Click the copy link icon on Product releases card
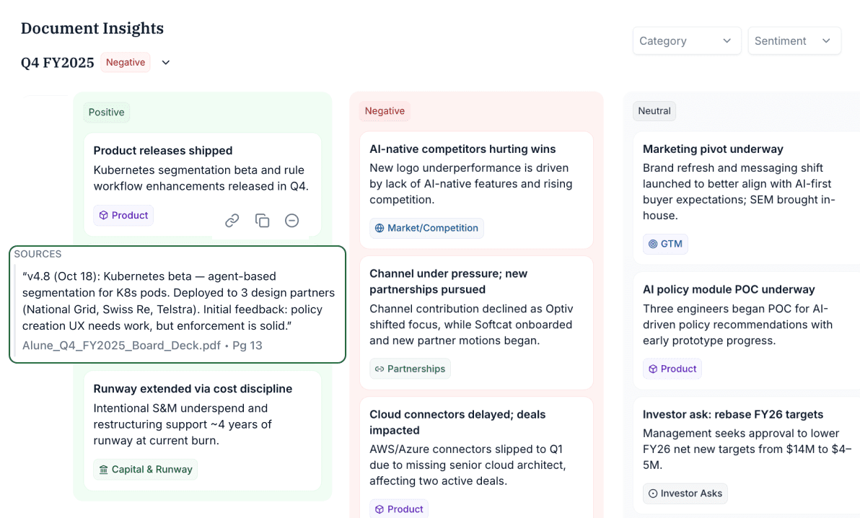The image size is (860, 518). (232, 221)
